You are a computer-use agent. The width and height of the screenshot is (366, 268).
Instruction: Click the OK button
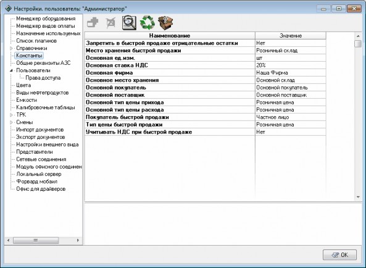pos(339,254)
